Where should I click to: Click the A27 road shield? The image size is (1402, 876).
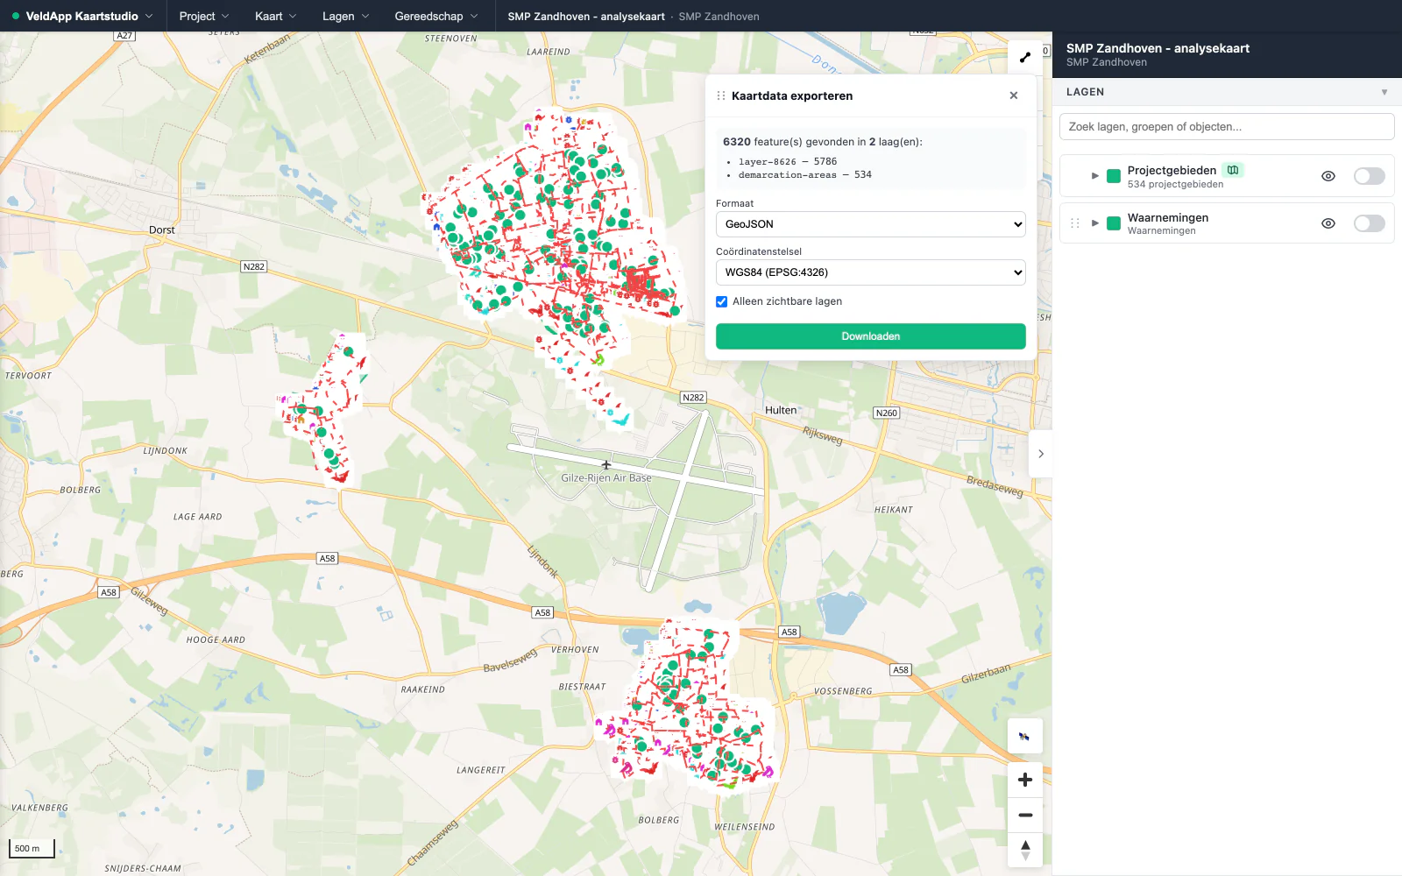(124, 36)
